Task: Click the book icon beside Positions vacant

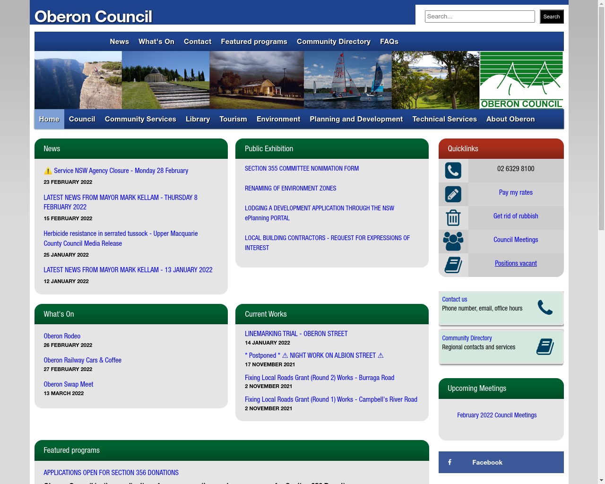Action: coord(453,265)
